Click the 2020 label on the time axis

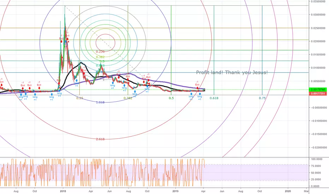[288, 191]
